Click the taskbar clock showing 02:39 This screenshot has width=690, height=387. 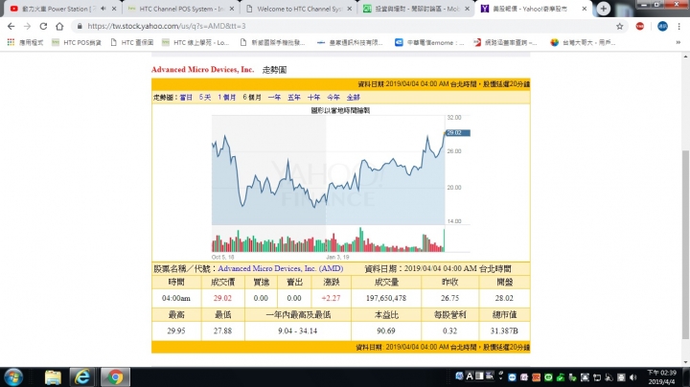point(661,377)
